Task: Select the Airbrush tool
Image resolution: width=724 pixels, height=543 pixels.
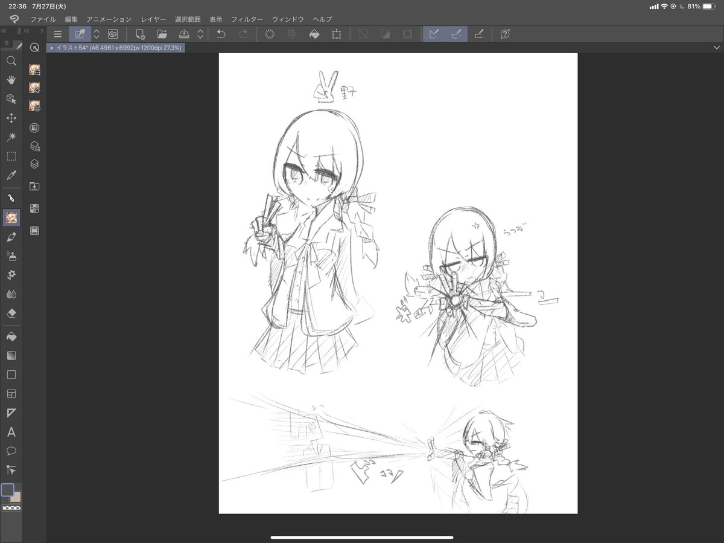Action: [x=11, y=255]
